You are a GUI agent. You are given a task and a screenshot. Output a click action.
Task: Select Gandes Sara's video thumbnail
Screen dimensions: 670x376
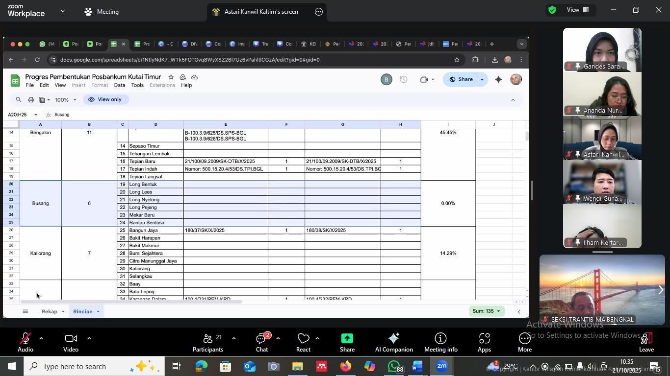[x=602, y=50]
